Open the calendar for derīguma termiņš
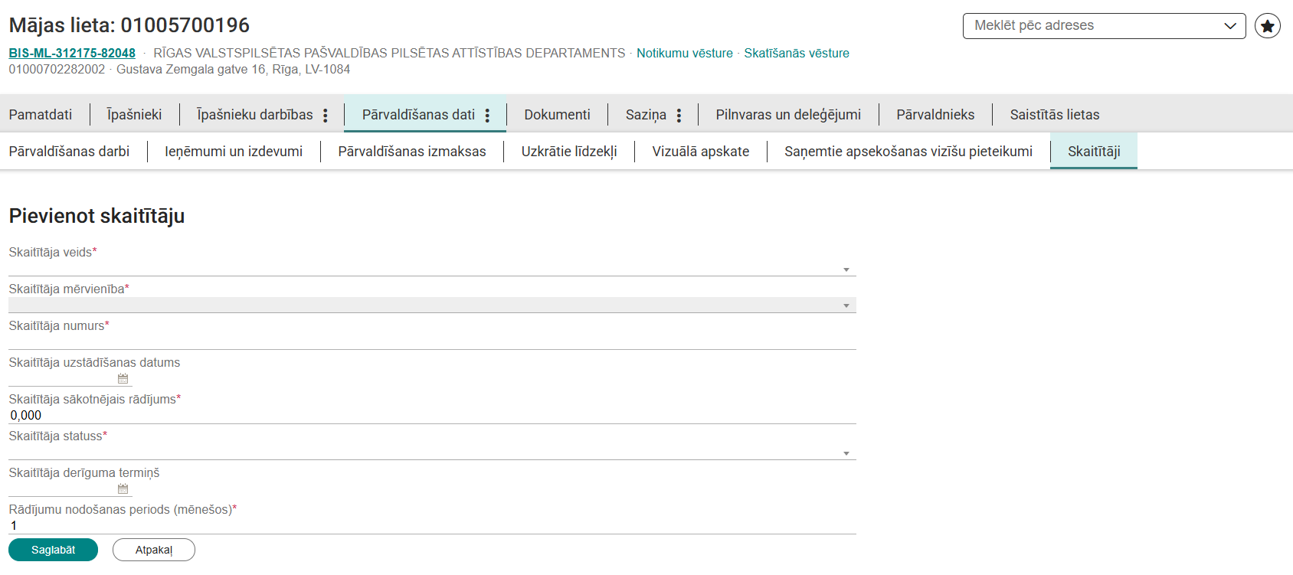The image size is (1293, 575). click(x=123, y=488)
